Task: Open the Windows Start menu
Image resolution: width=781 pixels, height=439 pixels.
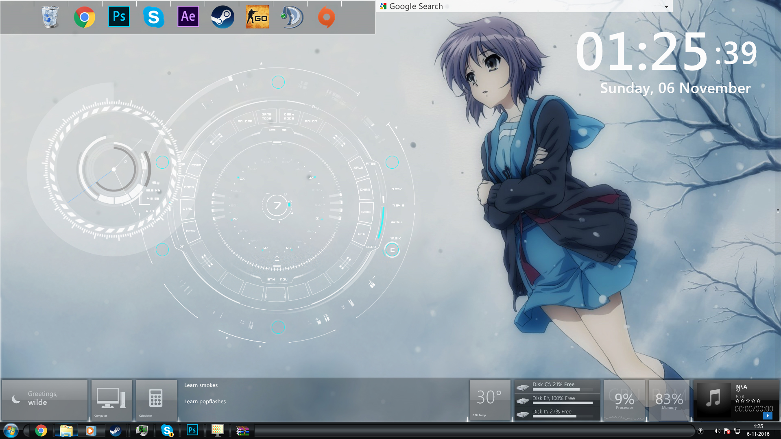Action: (x=11, y=430)
